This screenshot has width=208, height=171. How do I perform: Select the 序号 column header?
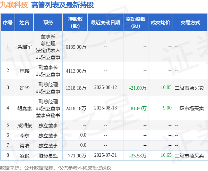point(8,22)
